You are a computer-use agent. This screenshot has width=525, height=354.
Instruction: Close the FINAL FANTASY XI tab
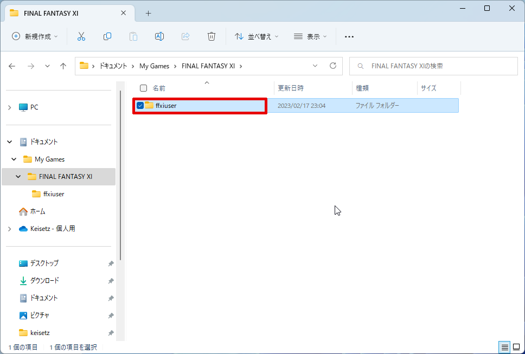123,13
